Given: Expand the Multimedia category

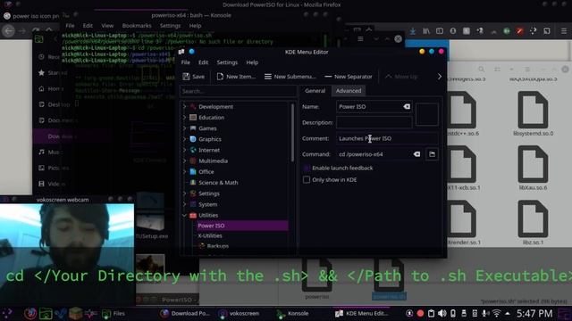Looking at the screenshot, I should click(x=185, y=160).
